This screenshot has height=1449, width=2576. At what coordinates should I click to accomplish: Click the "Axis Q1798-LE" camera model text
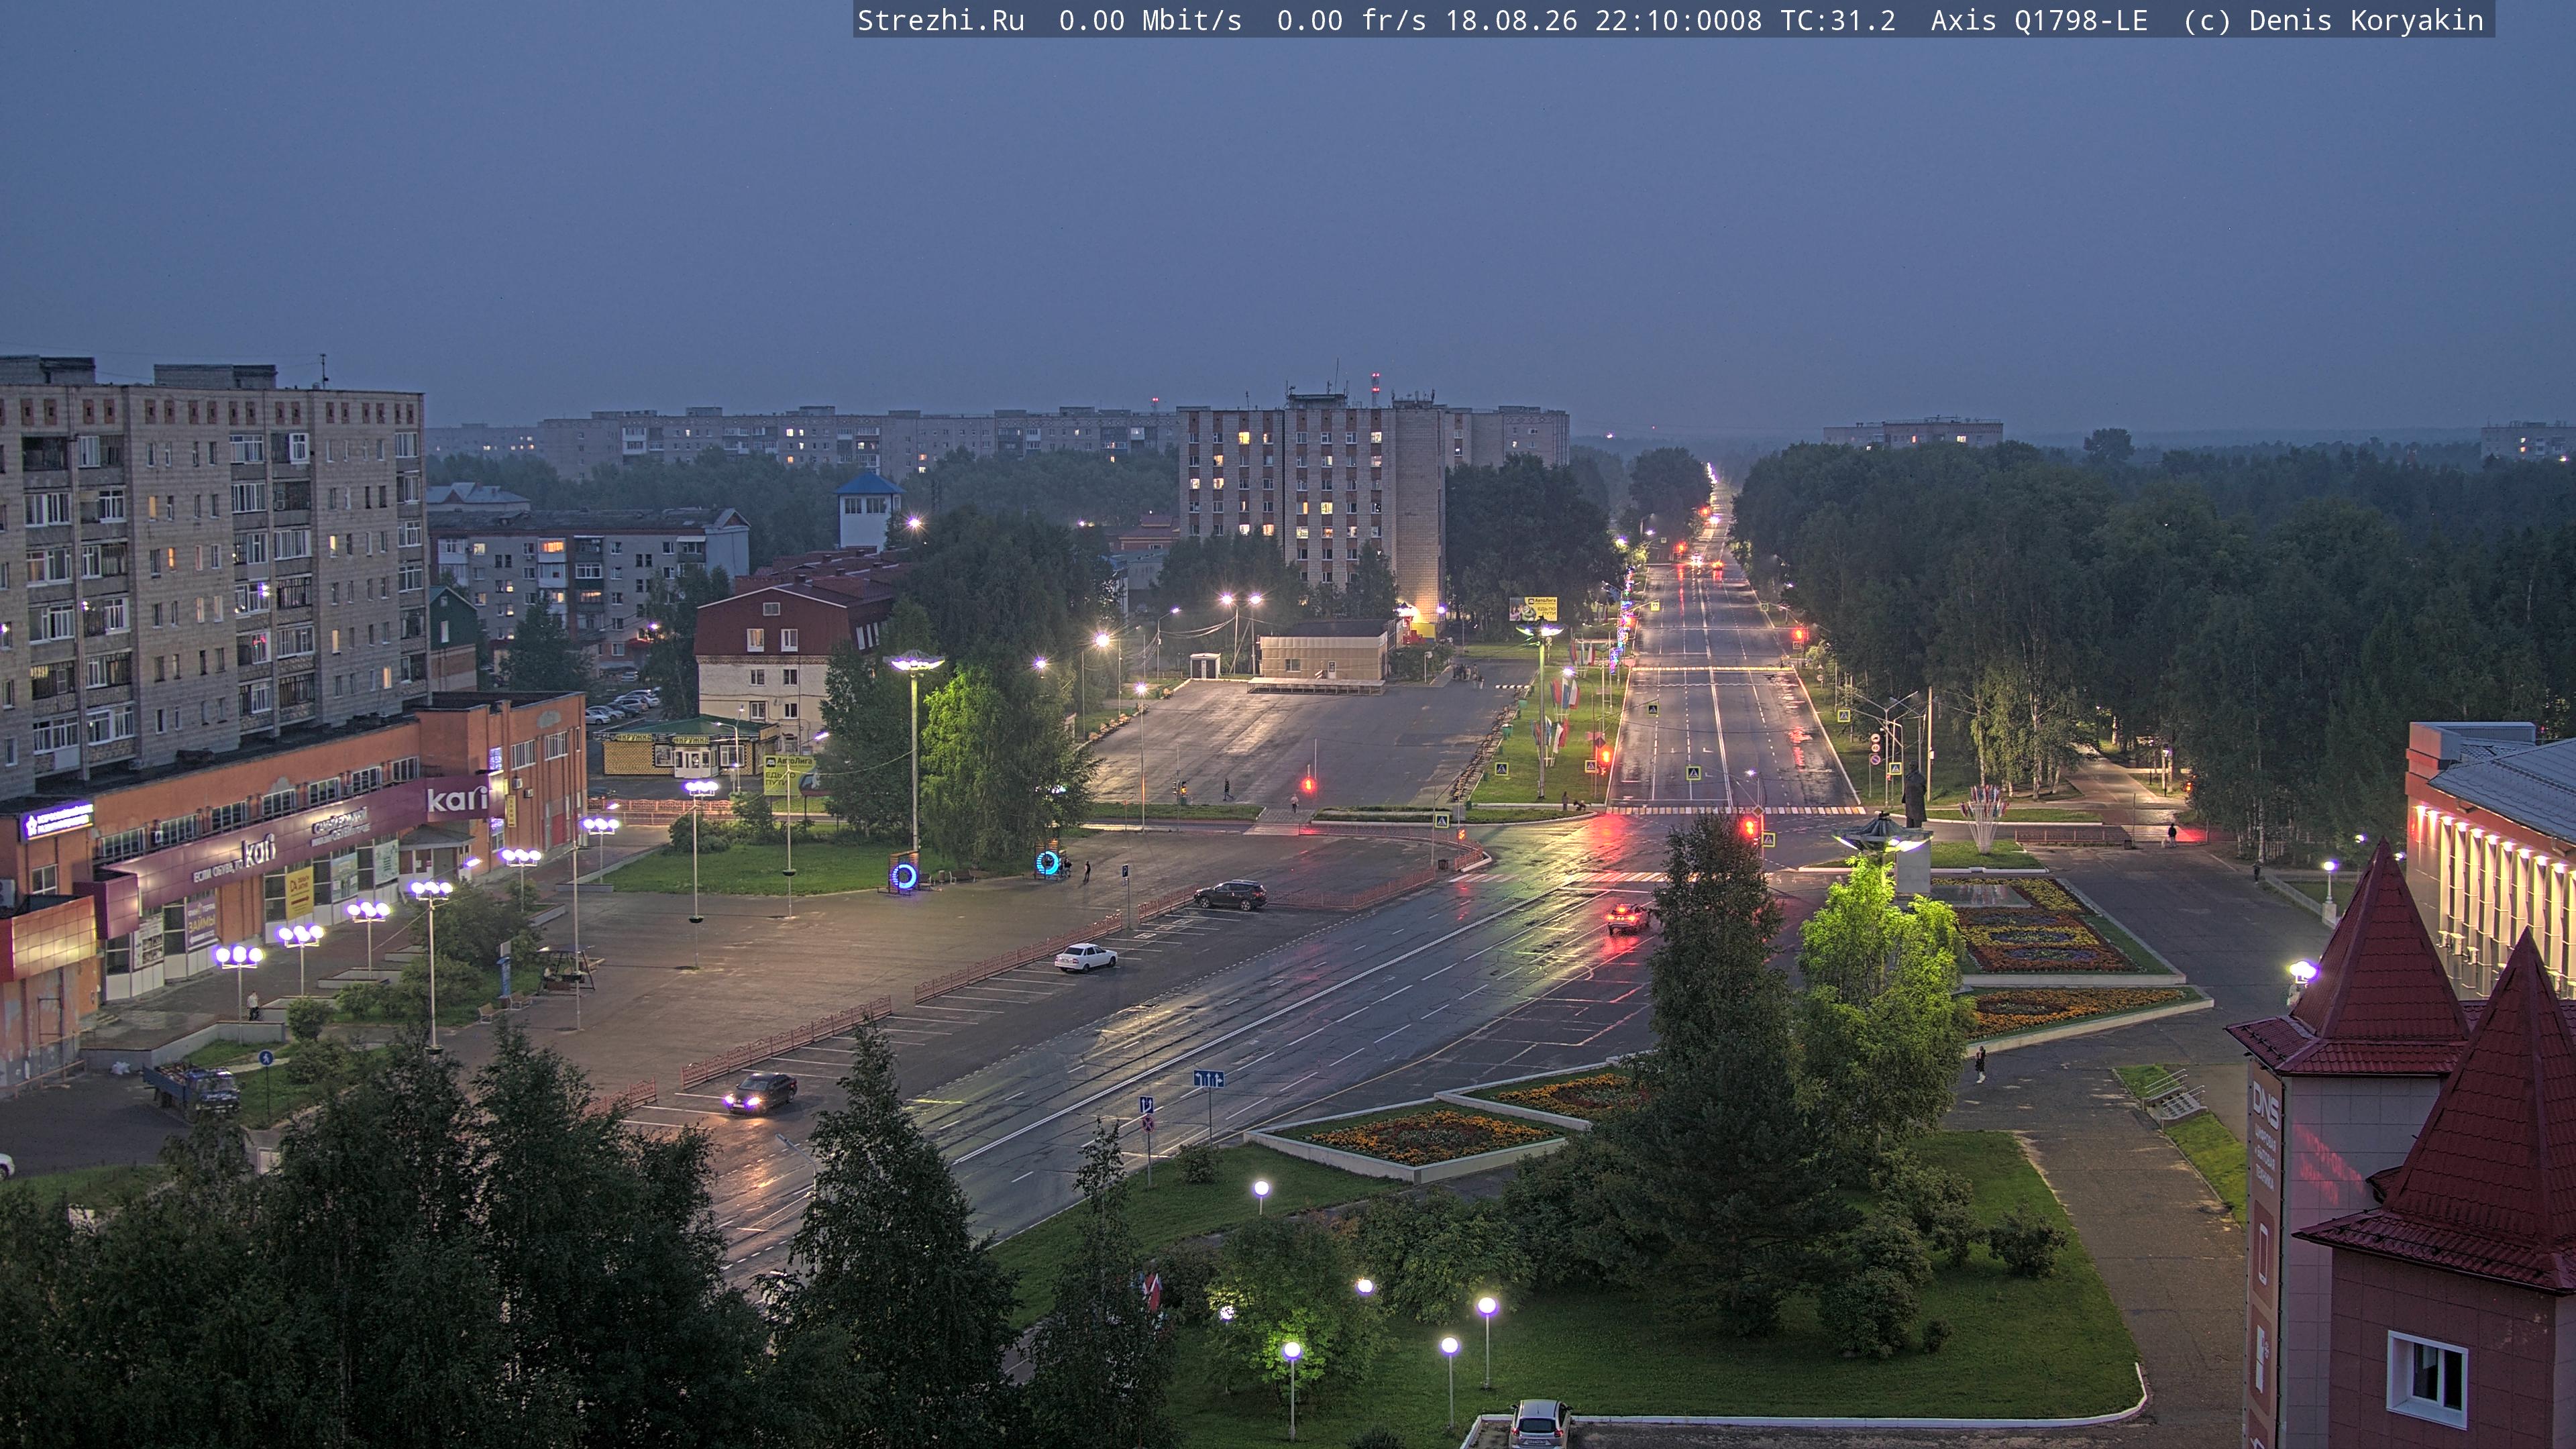[x=2039, y=21]
